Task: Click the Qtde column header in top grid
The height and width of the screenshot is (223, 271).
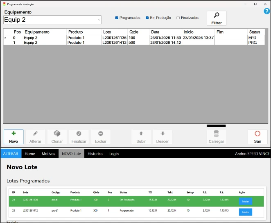Action: (x=138, y=32)
